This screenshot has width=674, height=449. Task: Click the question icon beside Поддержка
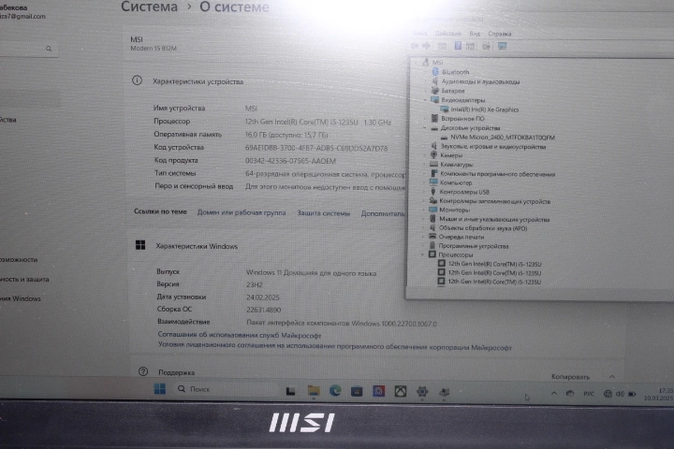(x=143, y=371)
